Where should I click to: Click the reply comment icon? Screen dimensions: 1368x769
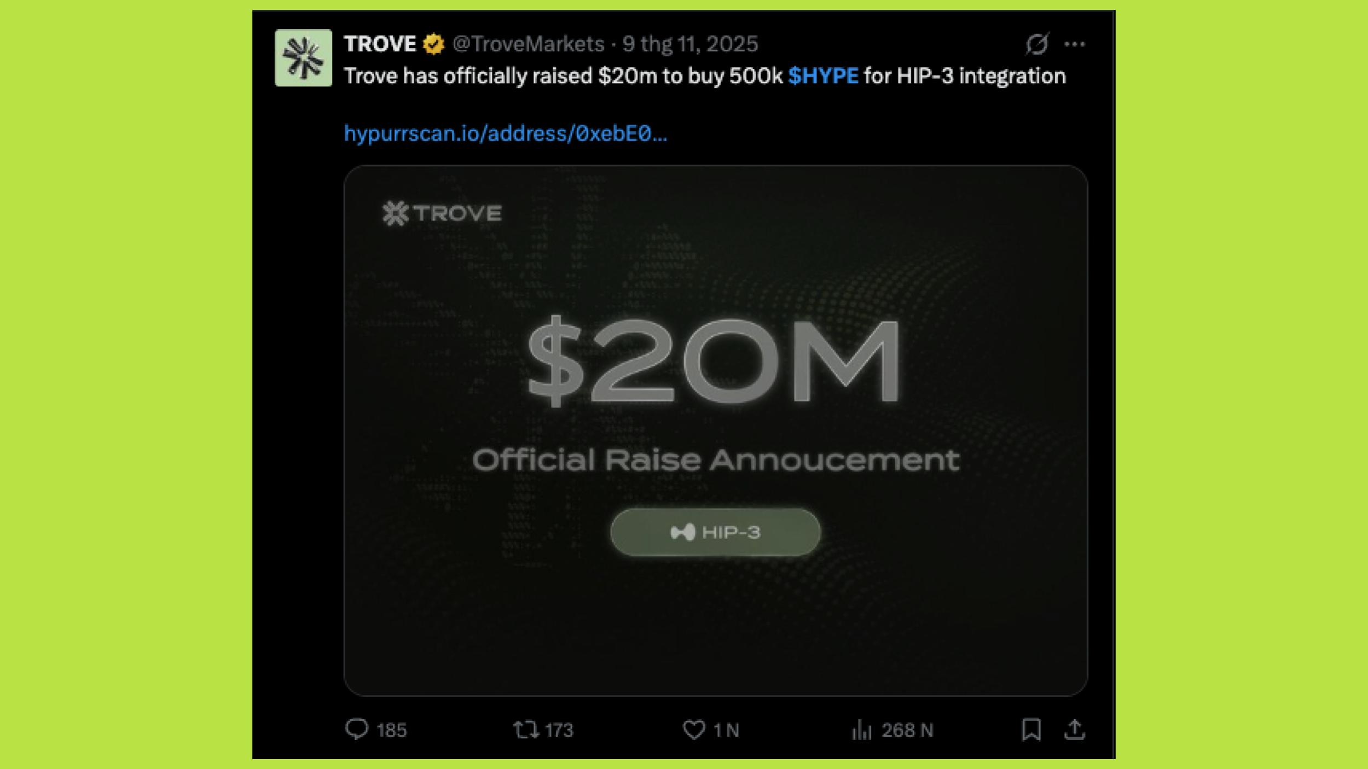[x=357, y=729]
